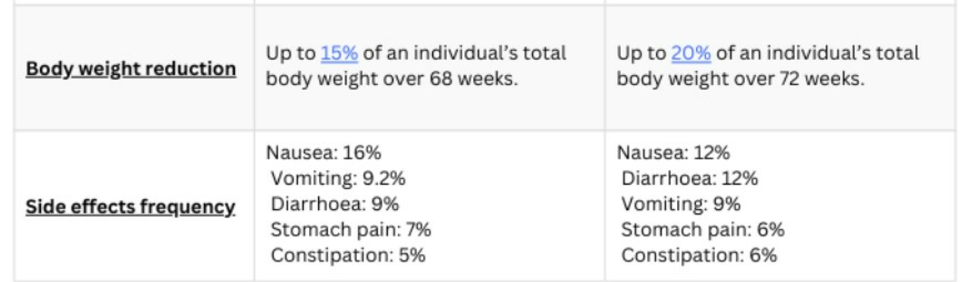Click the Stomach pain: 7% entry

350,230
